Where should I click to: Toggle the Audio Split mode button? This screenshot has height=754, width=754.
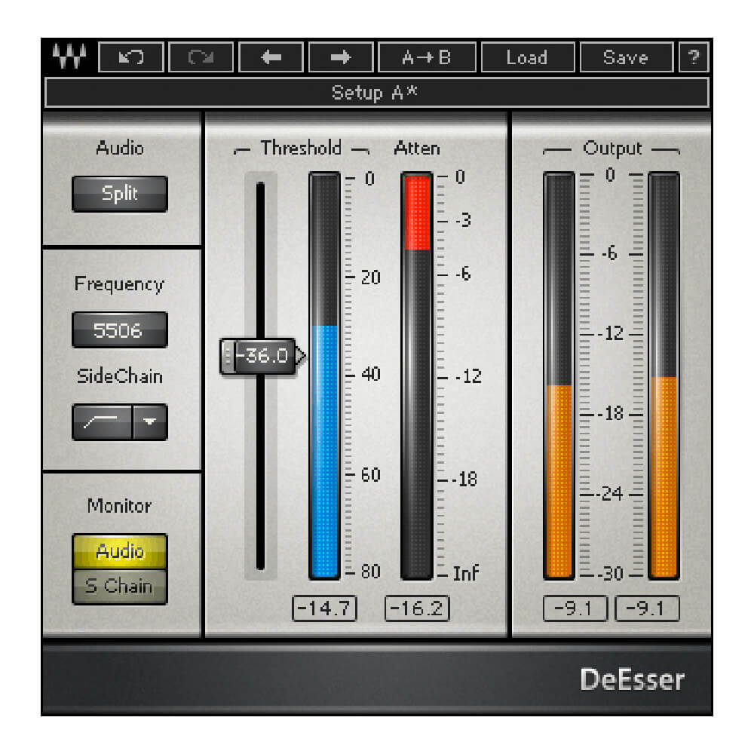(120, 194)
